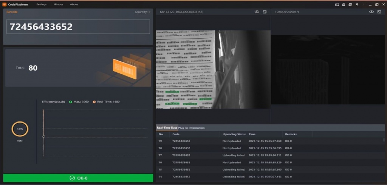Click the Total count value 80

pyautogui.click(x=33, y=68)
